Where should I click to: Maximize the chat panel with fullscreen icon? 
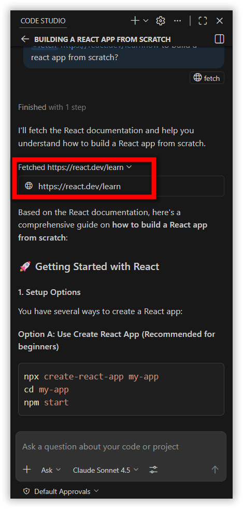tap(203, 21)
